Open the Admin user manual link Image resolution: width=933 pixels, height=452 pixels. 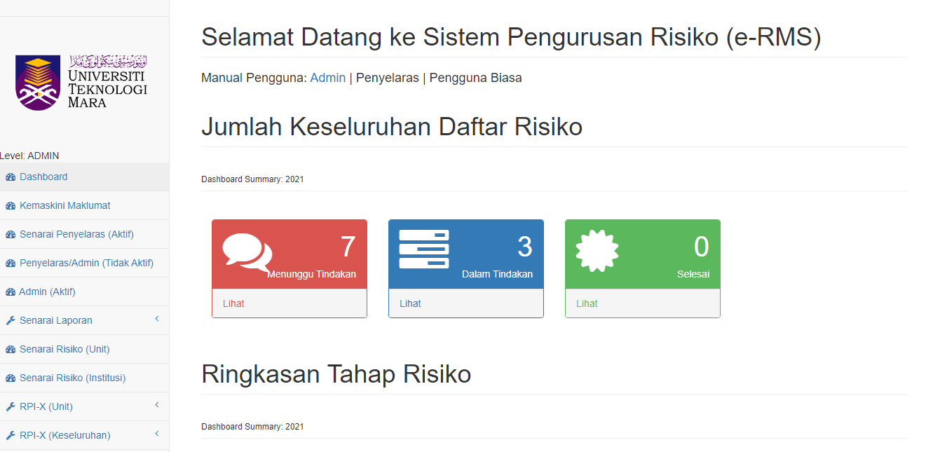point(327,78)
